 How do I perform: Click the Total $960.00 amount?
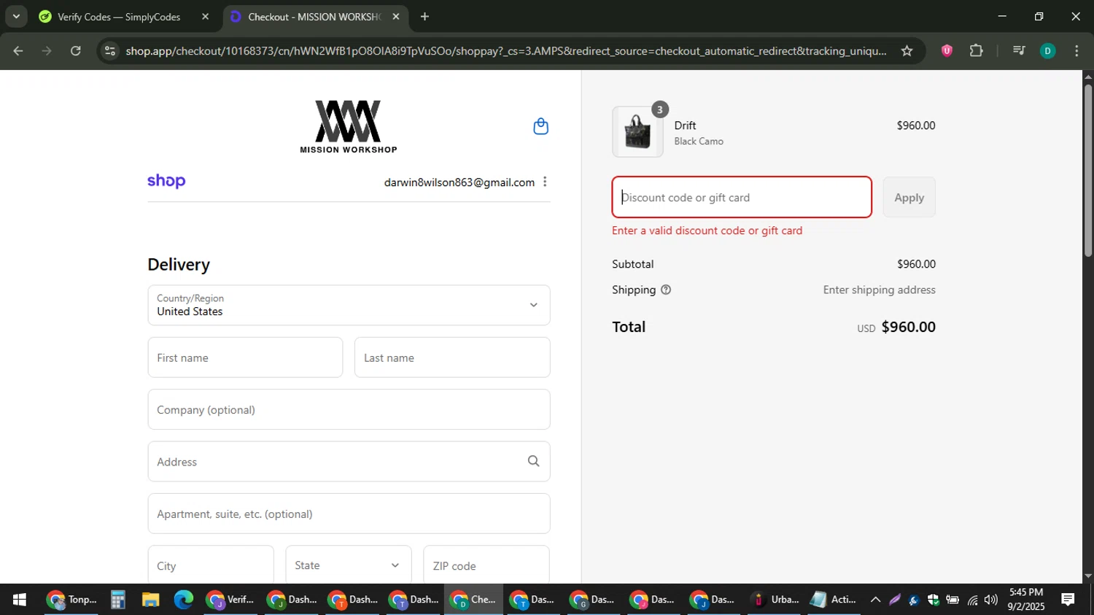pyautogui.click(x=908, y=327)
